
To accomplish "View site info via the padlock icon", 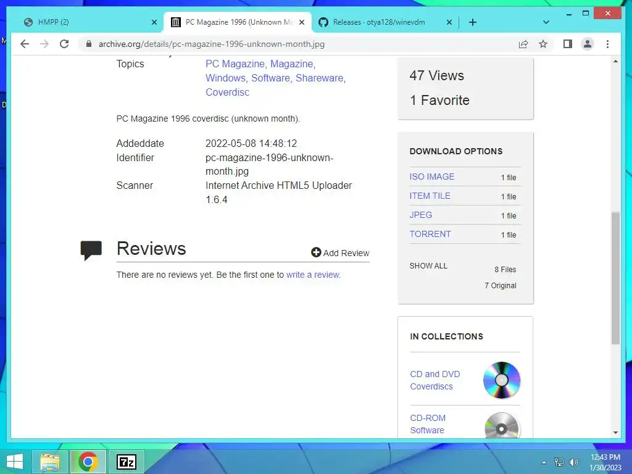I will (x=89, y=44).
